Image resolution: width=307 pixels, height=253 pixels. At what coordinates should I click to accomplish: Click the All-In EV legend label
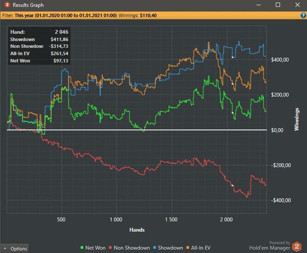201,248
